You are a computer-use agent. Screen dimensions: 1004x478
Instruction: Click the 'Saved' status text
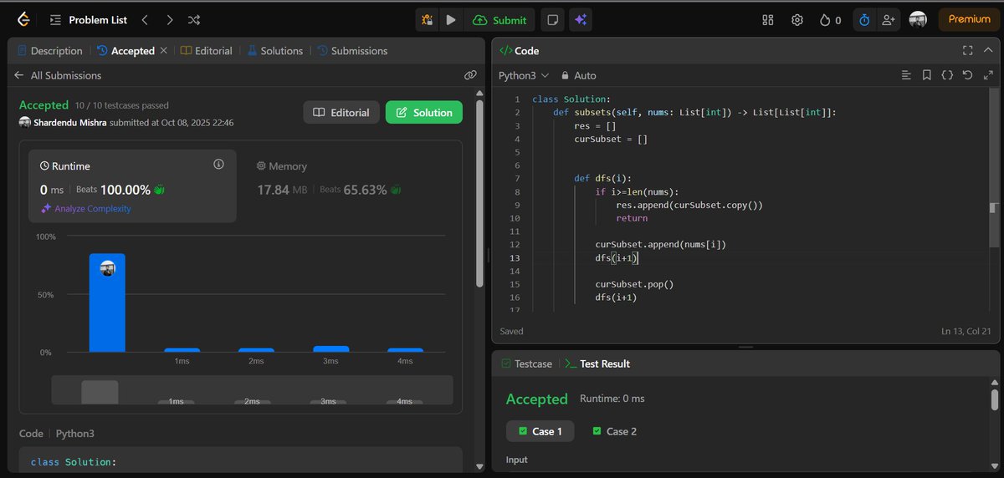tap(511, 331)
